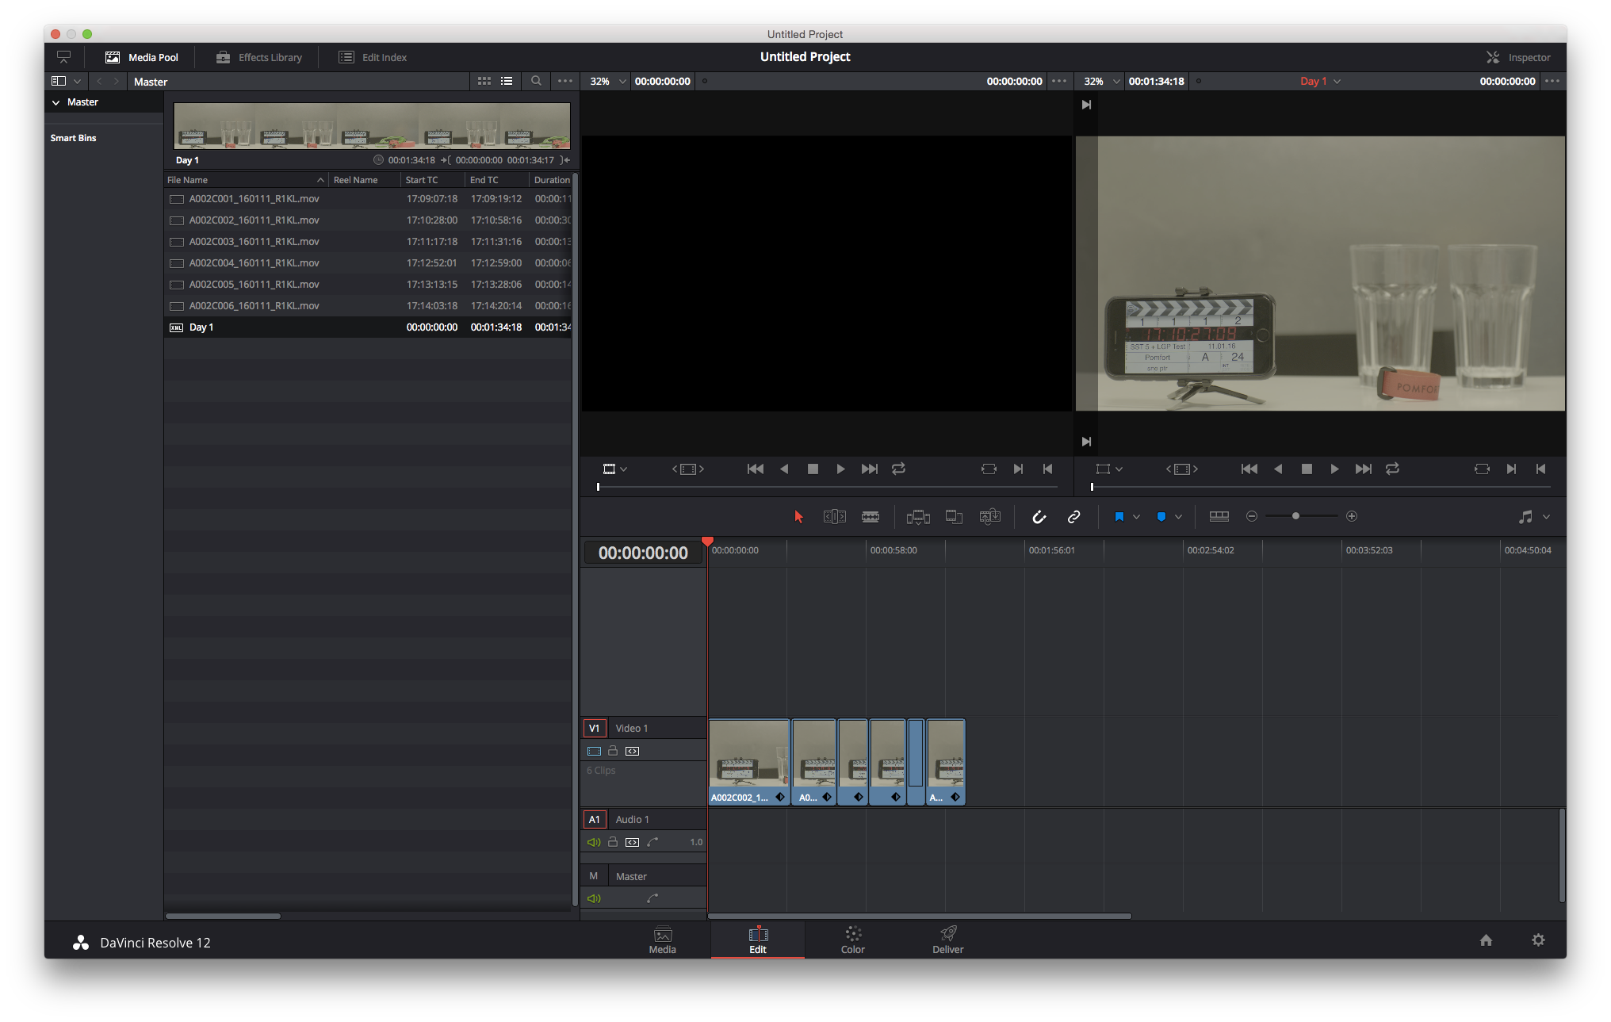Open the Inspector panel
This screenshot has height=1022, width=1611.
pyautogui.click(x=1518, y=57)
